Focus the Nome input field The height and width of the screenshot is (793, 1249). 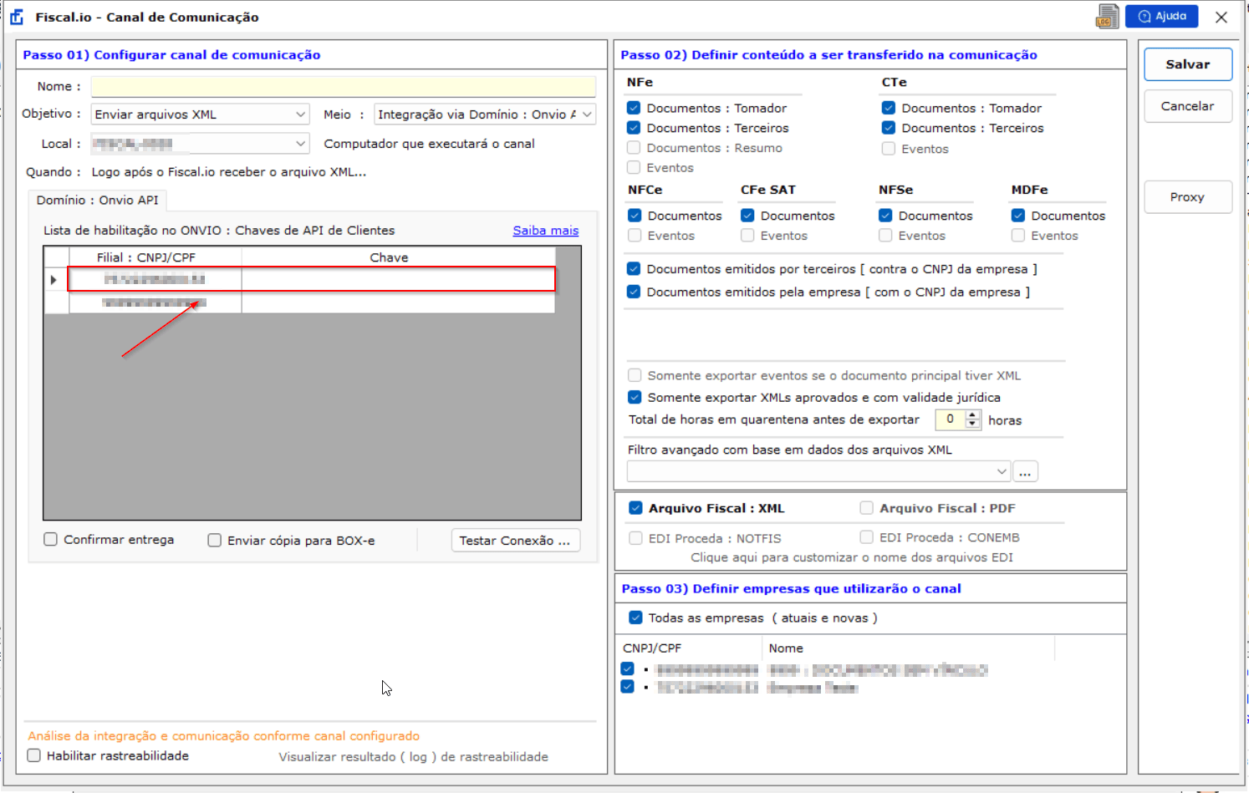pos(344,86)
